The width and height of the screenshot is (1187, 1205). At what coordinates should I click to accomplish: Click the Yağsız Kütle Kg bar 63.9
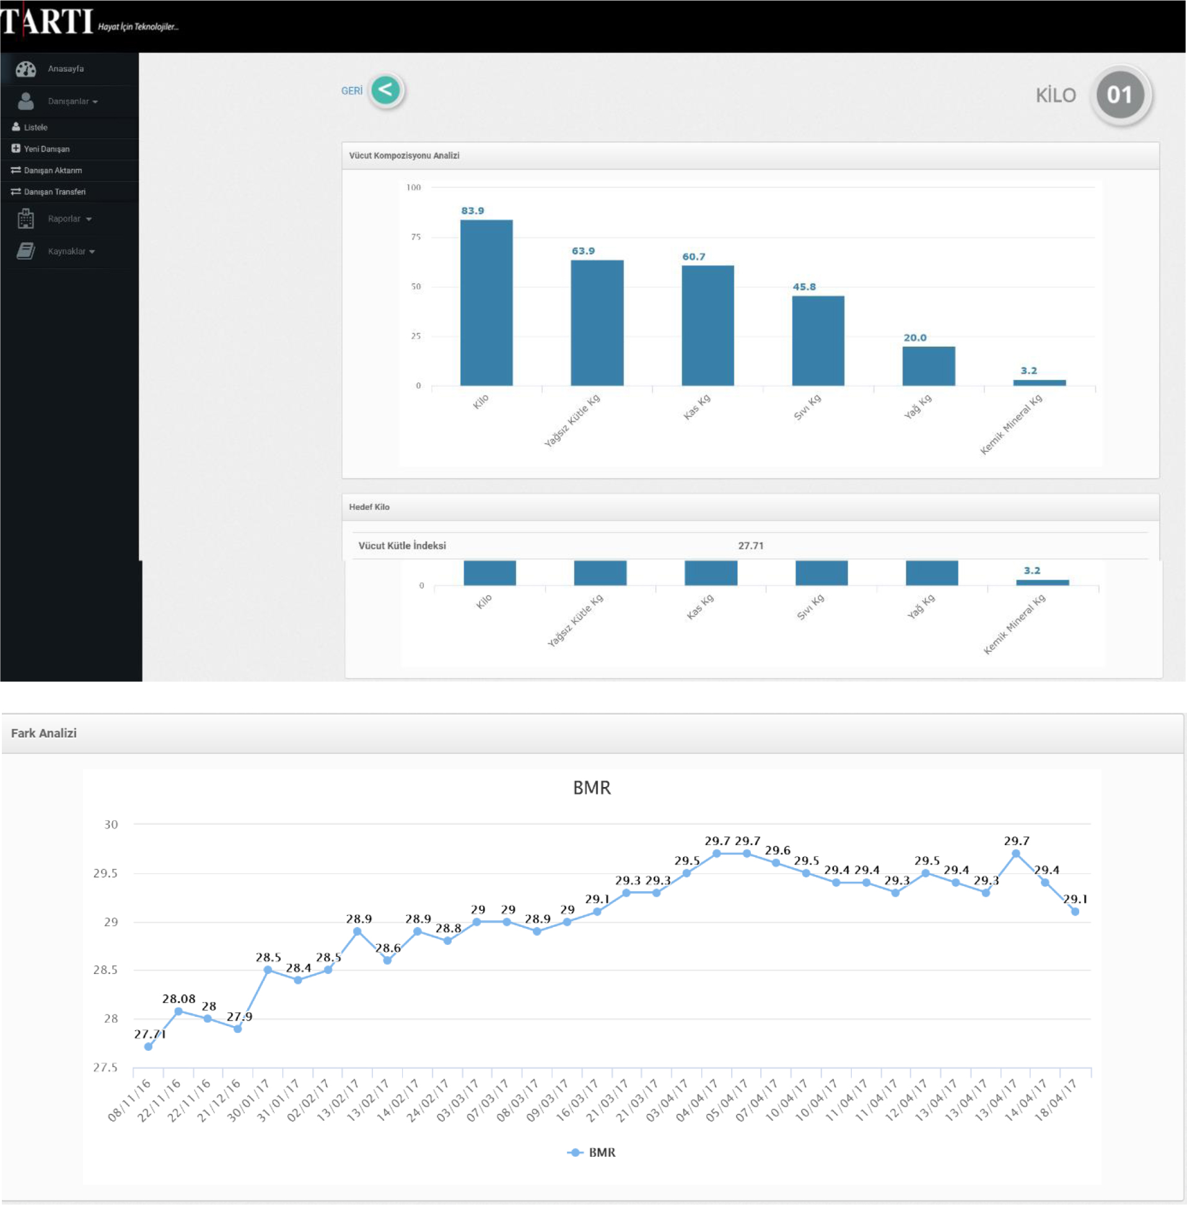coord(597,323)
